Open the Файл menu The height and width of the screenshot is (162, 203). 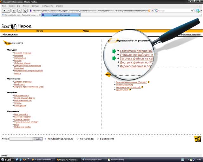4,6
